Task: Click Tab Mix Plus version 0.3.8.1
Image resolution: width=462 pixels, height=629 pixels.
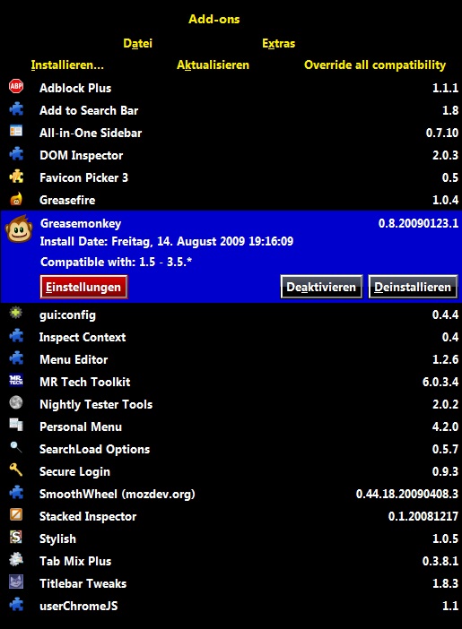Action: tap(440, 561)
